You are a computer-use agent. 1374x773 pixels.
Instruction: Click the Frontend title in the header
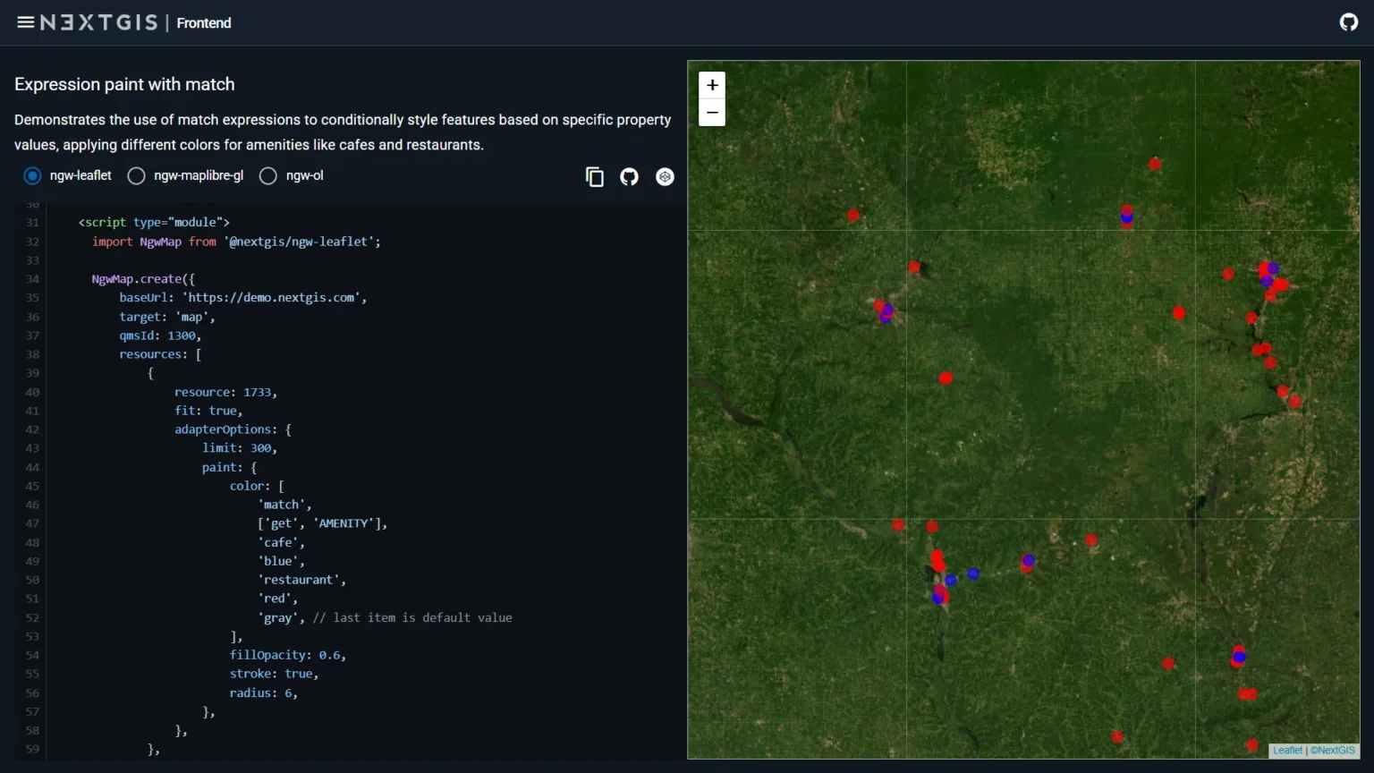click(x=204, y=23)
